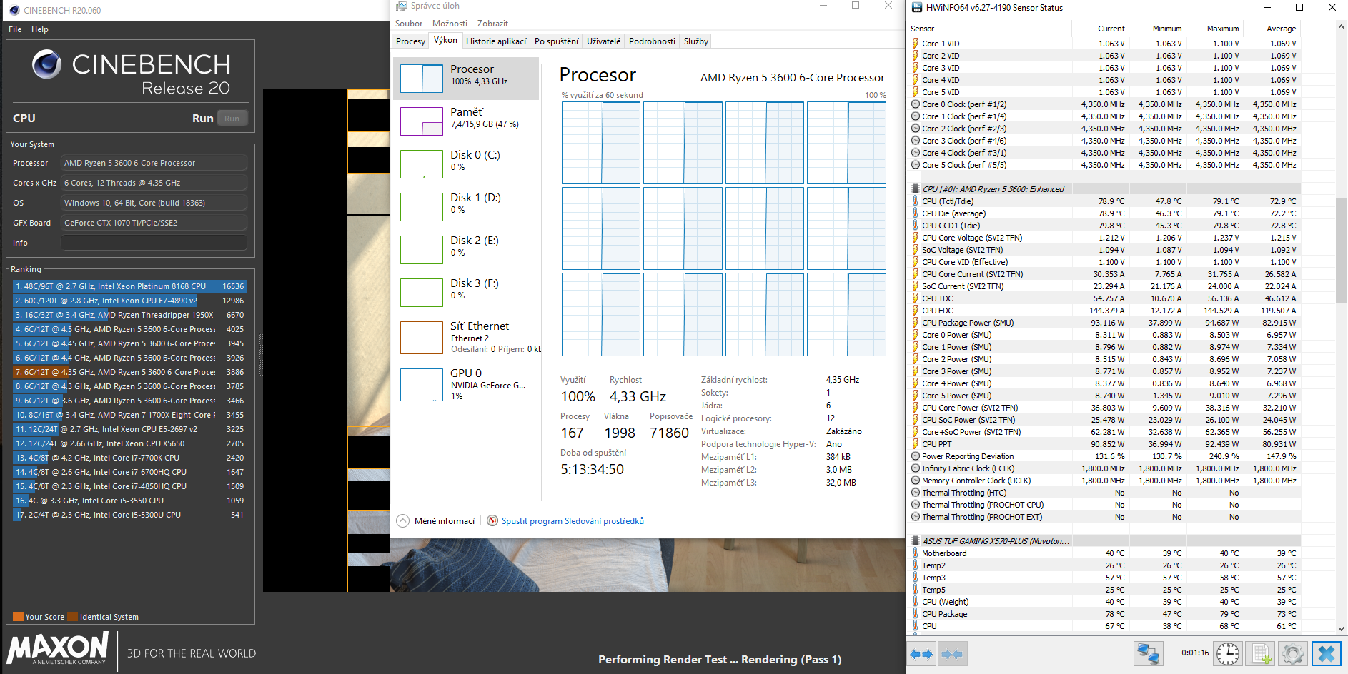The width and height of the screenshot is (1348, 674).
Task: Click the Resource Monitor icon in Task Manager
Action: point(492,521)
